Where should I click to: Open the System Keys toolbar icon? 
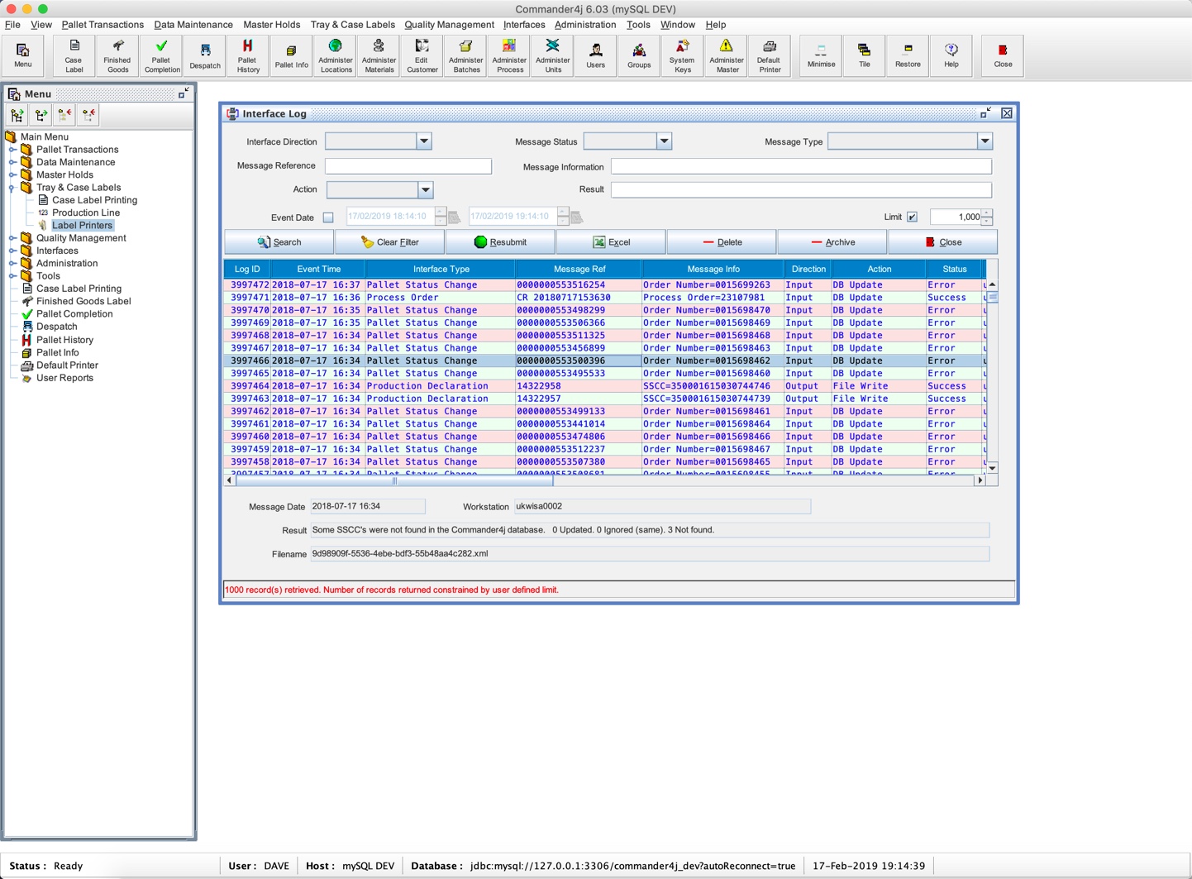tap(682, 55)
